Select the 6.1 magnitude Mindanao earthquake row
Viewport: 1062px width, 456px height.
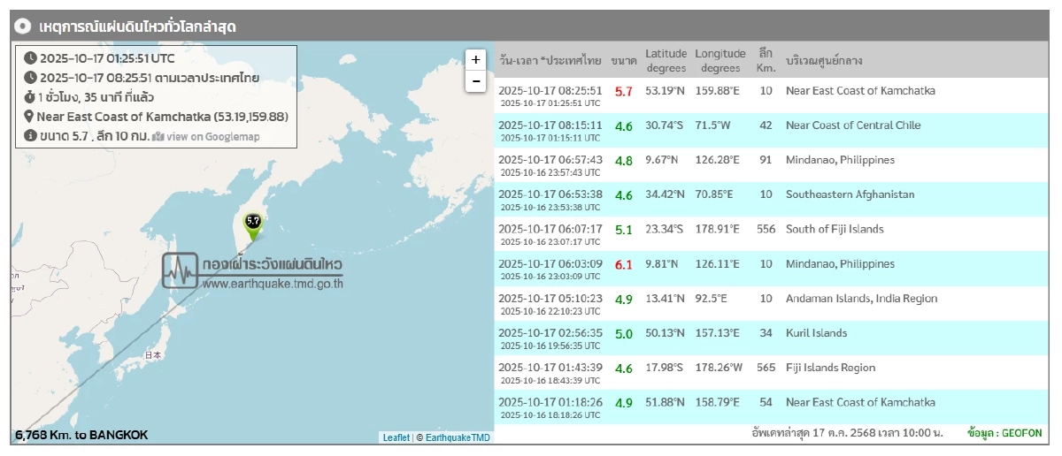[x=768, y=269]
